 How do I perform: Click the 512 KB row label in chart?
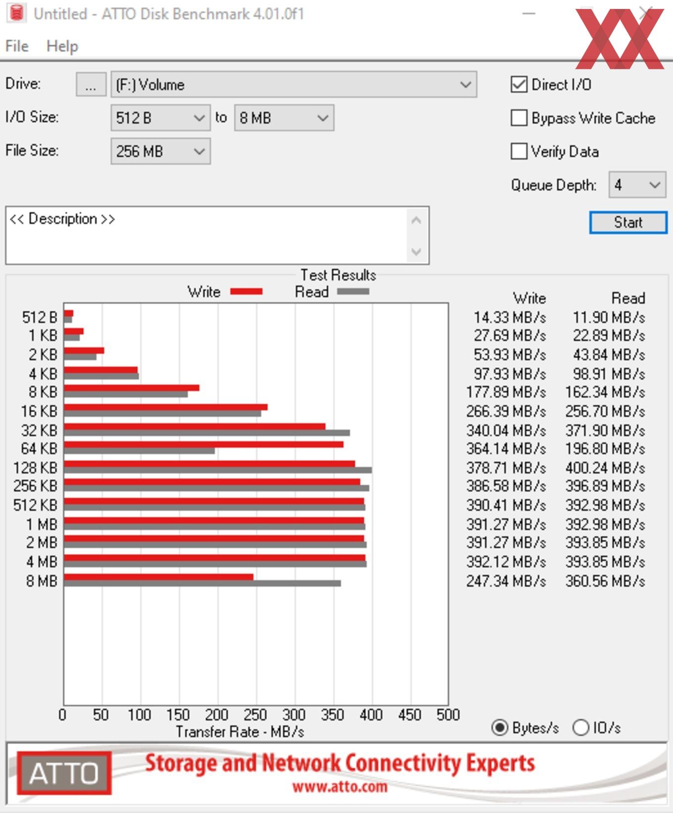click(35, 505)
